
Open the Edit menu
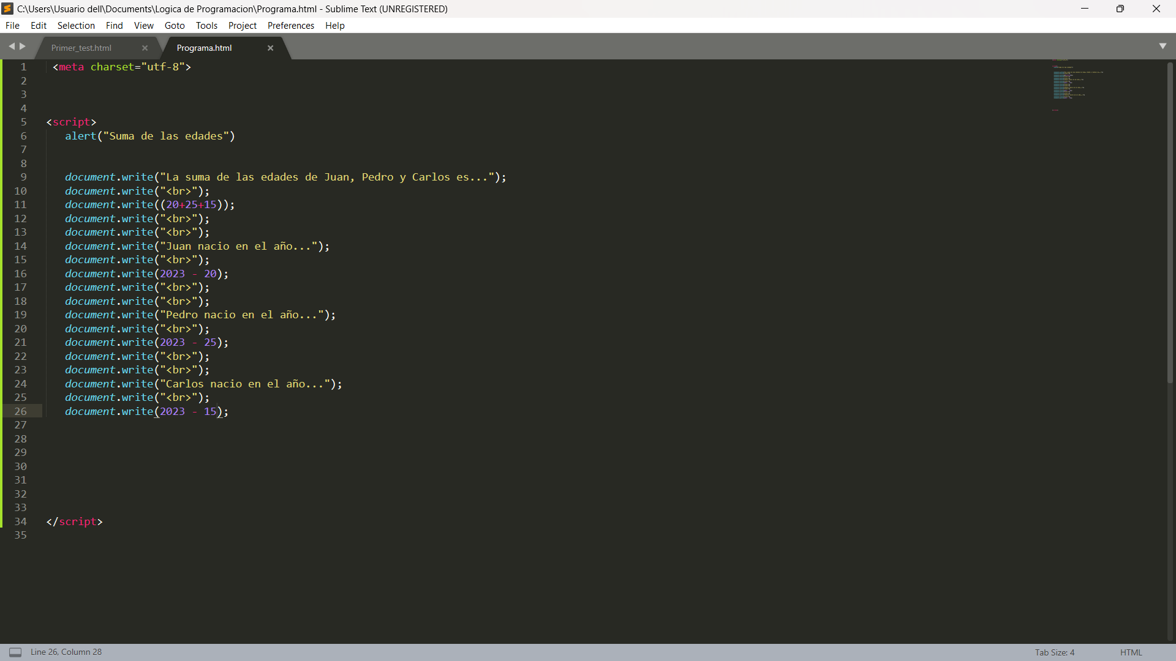[x=39, y=25]
